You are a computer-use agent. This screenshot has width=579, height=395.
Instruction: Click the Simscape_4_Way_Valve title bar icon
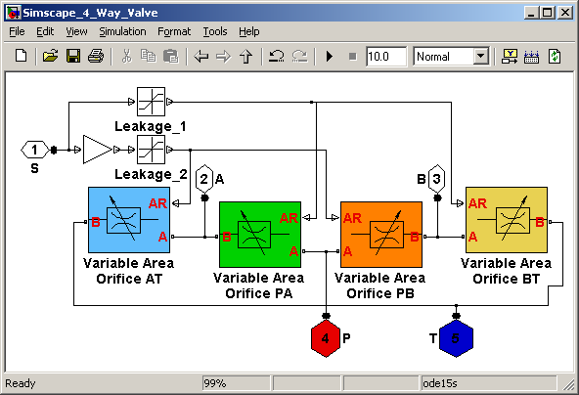14,13
